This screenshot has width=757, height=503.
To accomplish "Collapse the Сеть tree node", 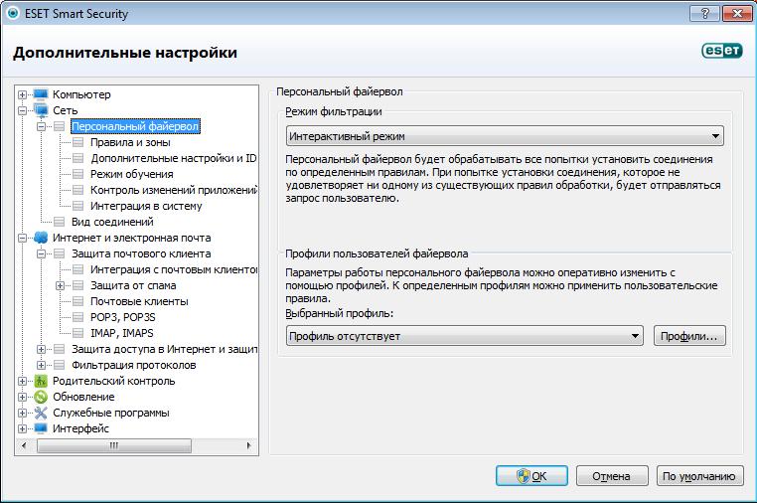I will 22,110.
